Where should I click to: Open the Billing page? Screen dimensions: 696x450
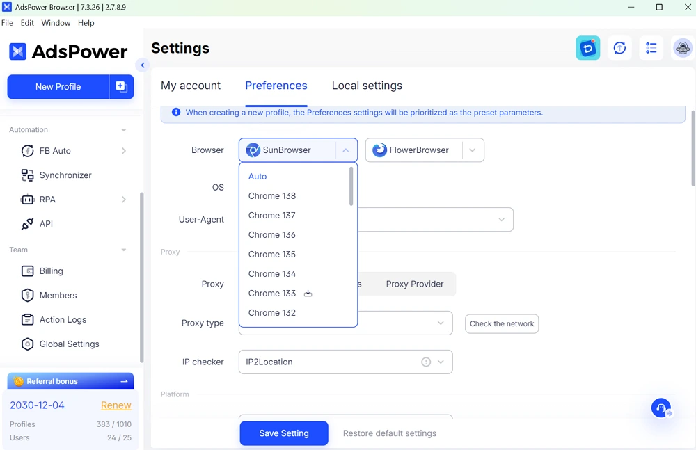51,271
